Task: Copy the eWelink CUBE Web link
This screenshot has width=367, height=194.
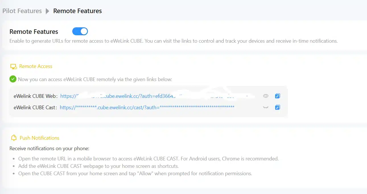Action: [x=278, y=96]
